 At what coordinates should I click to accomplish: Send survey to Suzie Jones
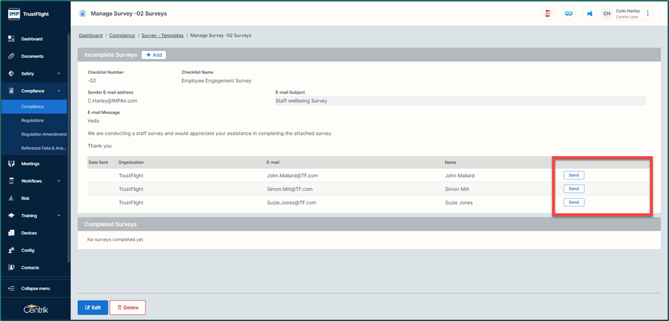pos(573,203)
